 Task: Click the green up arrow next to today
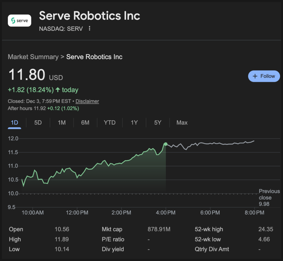click(58, 90)
